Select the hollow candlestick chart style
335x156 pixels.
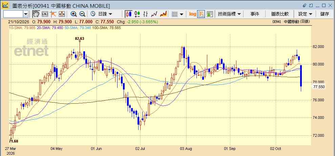click(x=137, y=14)
